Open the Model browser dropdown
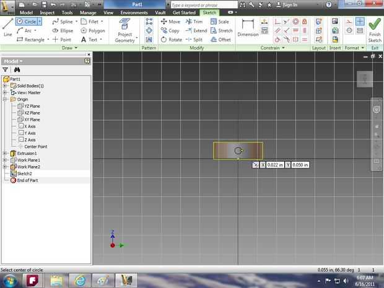Viewport: 384px width, 288px height. coord(13,61)
